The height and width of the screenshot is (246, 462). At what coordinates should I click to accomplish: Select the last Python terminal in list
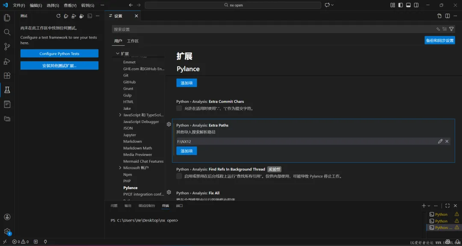click(x=444, y=228)
